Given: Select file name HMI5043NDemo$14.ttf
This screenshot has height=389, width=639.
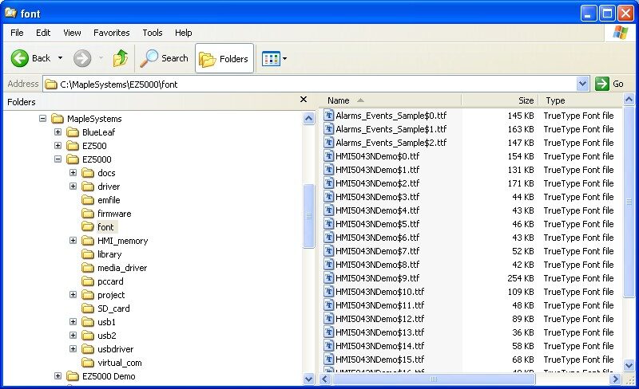Looking at the screenshot, I should click(380, 346).
